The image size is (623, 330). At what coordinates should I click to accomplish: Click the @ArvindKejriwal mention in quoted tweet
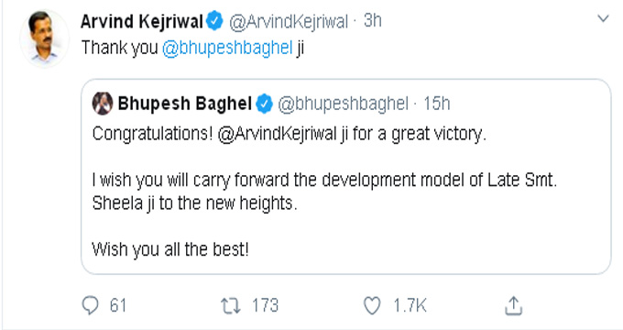click(x=278, y=134)
